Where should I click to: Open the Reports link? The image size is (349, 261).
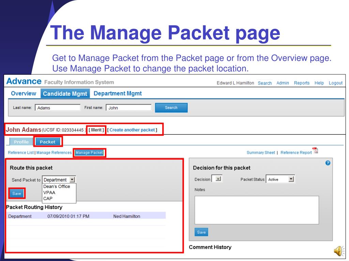[x=302, y=83]
